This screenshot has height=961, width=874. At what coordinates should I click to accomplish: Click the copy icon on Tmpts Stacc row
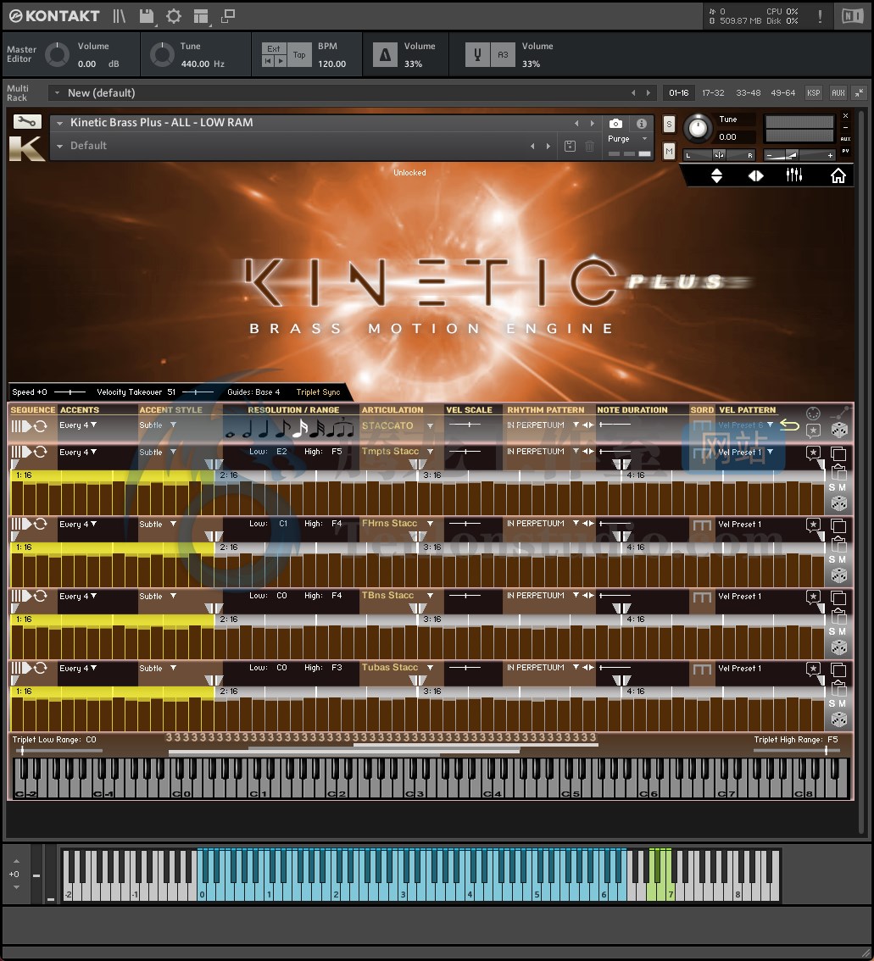pyautogui.click(x=838, y=453)
